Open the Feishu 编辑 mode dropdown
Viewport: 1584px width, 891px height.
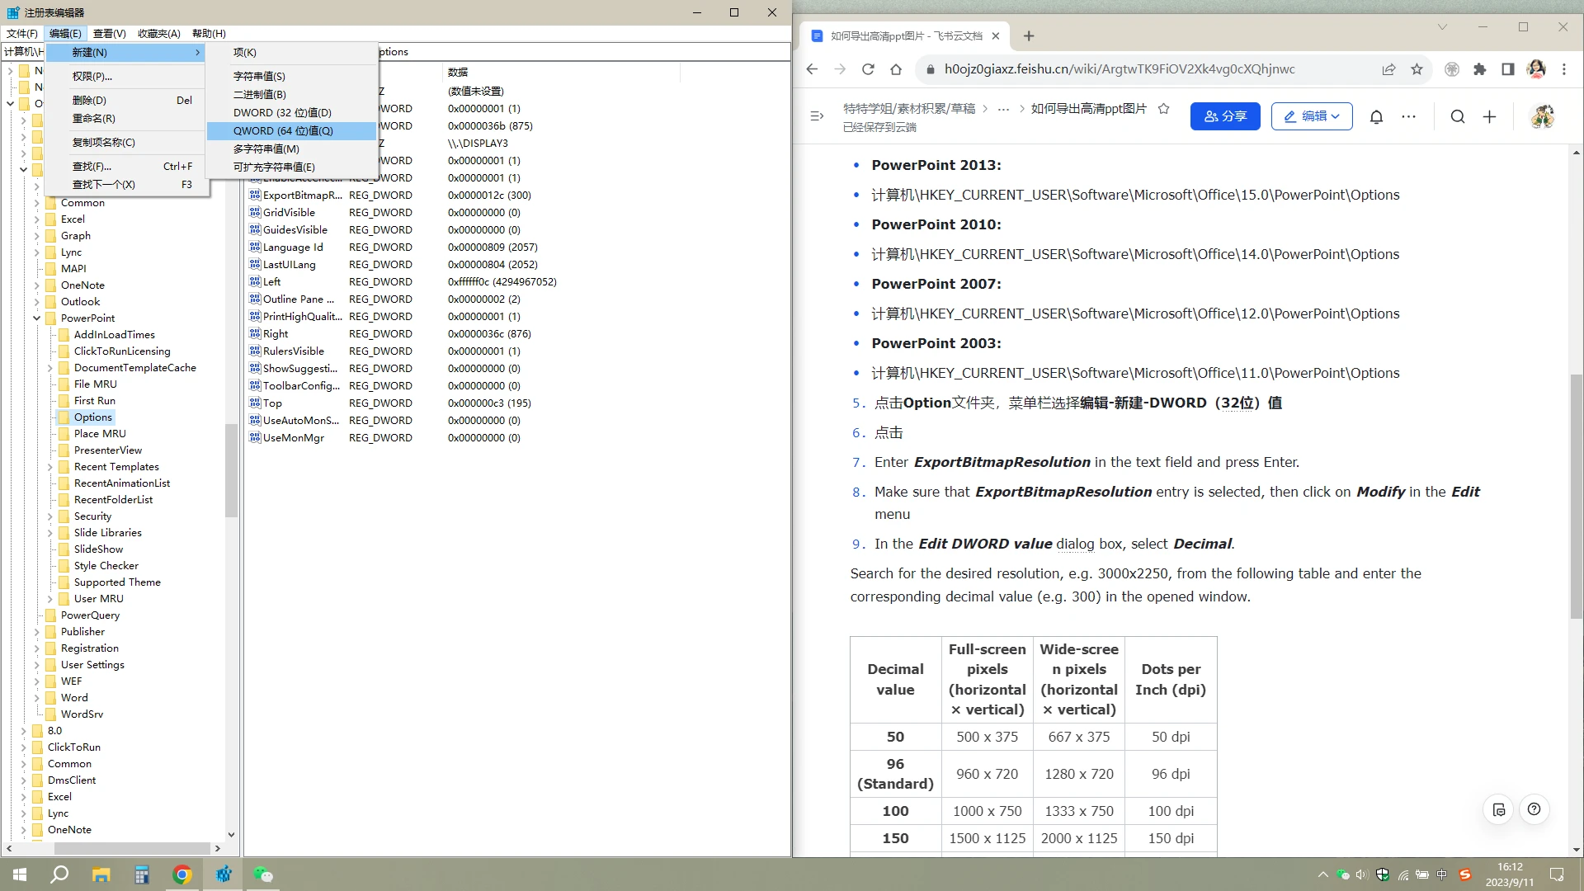pos(1311,116)
